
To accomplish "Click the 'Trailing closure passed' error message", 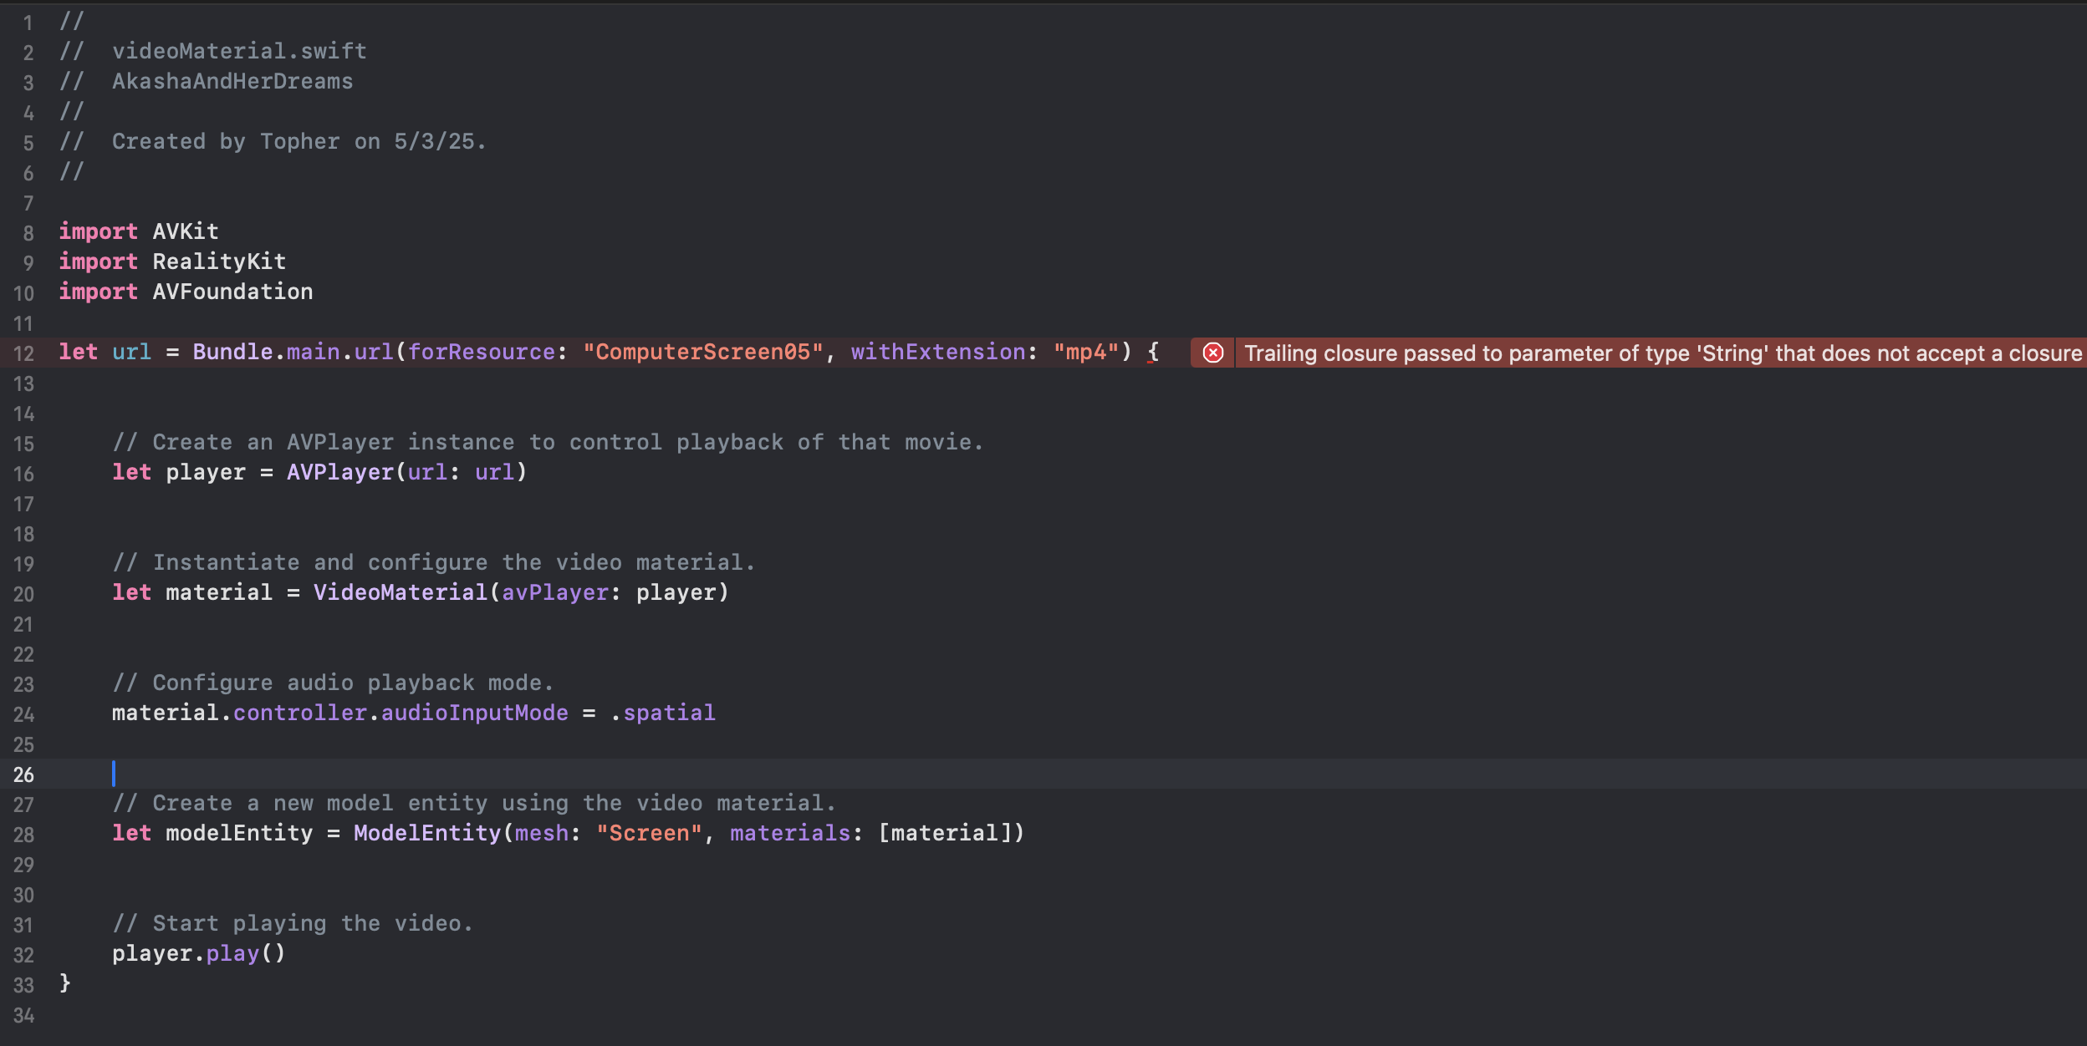I will (1662, 353).
